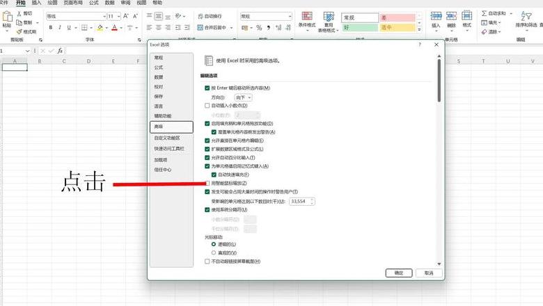Click the affected cells count field 33,554
This screenshot has height=306, width=543.
point(301,201)
